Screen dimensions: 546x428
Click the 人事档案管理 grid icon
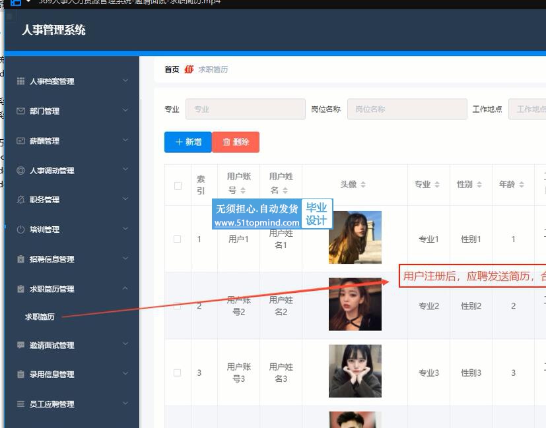(x=20, y=81)
